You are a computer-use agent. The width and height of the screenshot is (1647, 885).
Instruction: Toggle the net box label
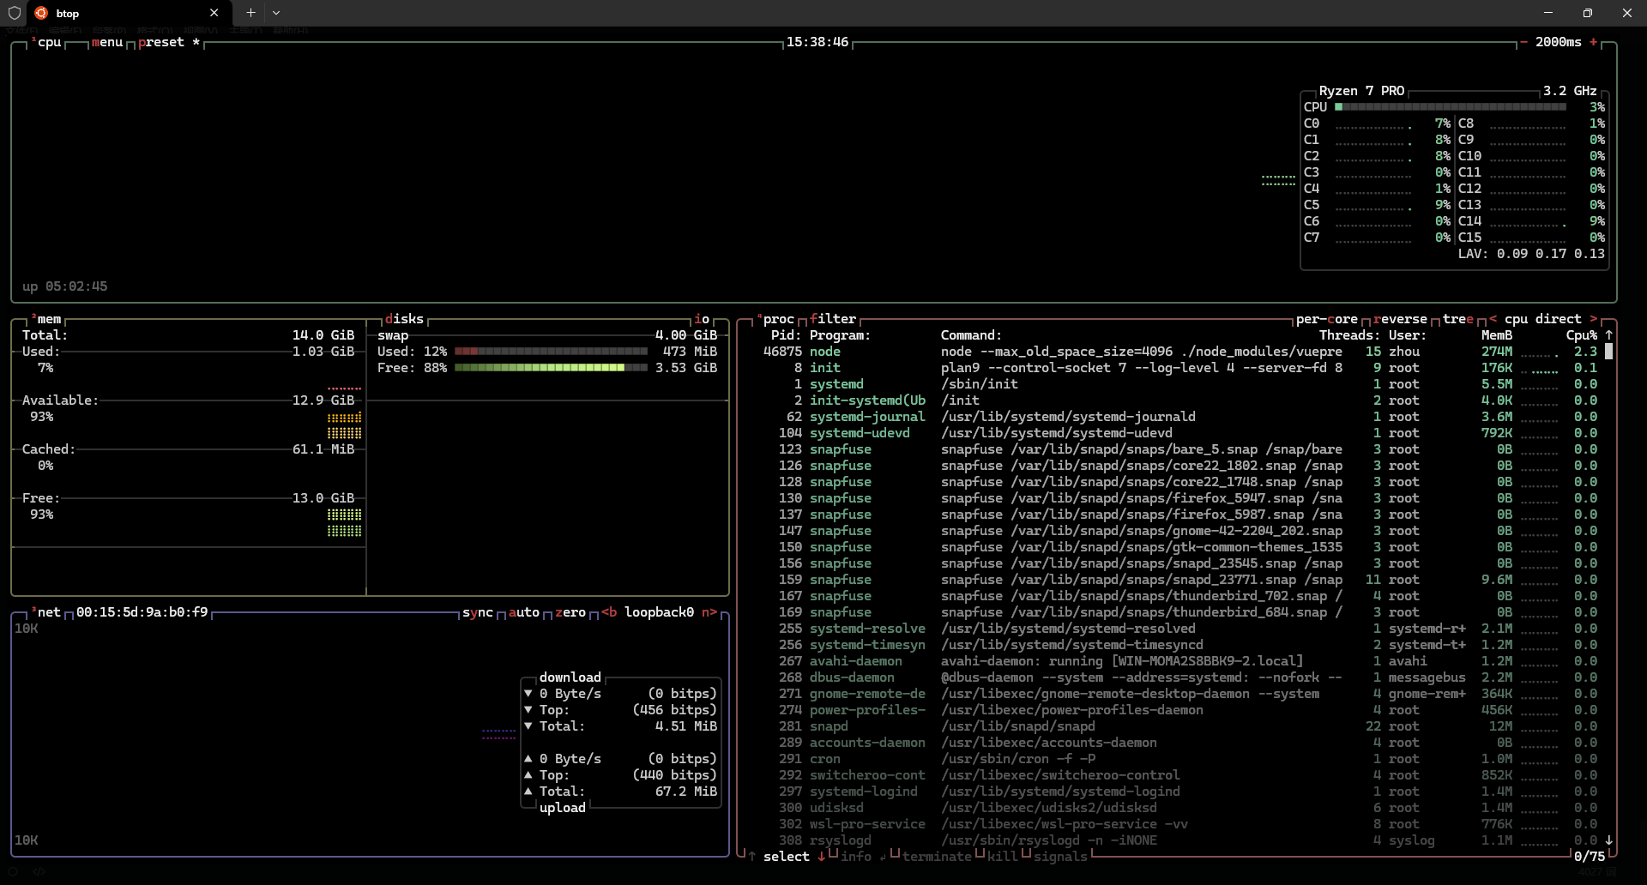(48, 612)
